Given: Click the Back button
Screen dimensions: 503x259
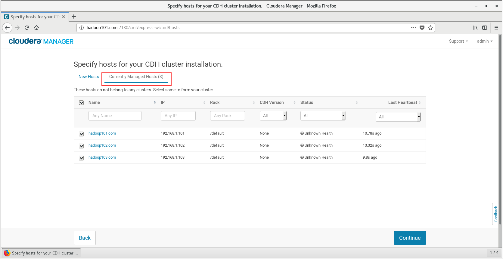Looking at the screenshot, I should [x=85, y=238].
